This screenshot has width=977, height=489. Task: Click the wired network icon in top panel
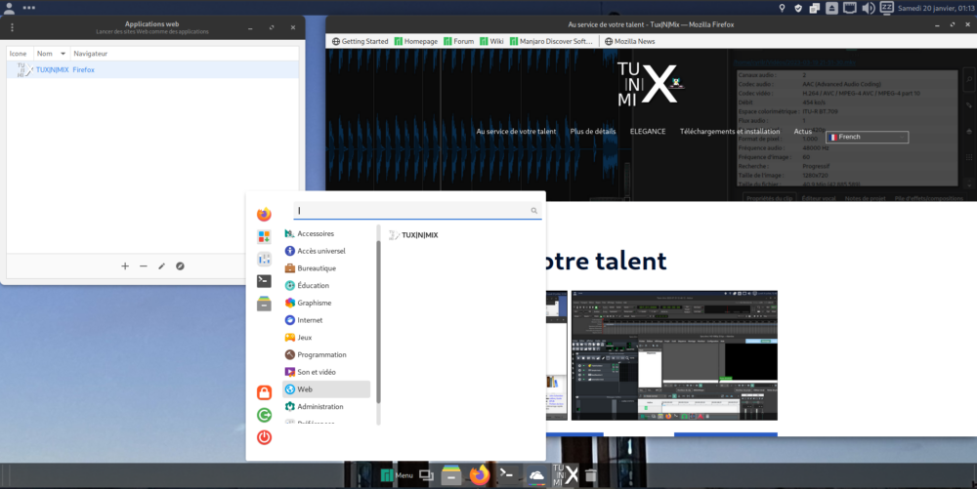[x=850, y=8]
